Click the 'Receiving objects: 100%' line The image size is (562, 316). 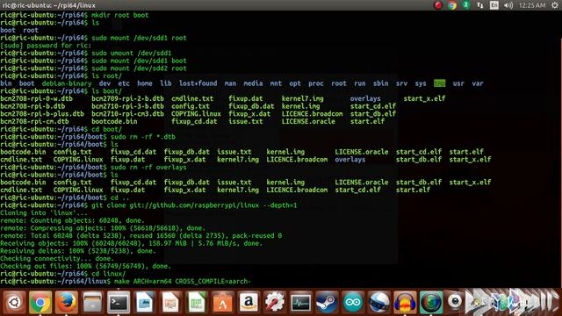point(132,243)
